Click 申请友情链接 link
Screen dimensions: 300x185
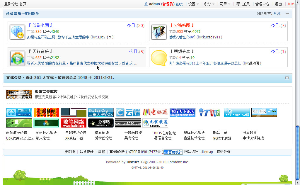point(253,138)
